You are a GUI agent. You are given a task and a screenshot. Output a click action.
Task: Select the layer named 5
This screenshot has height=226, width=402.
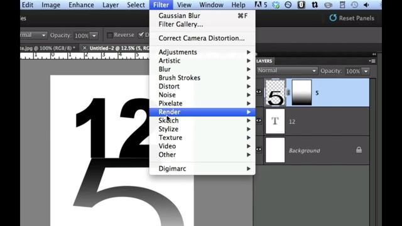tap(317, 93)
